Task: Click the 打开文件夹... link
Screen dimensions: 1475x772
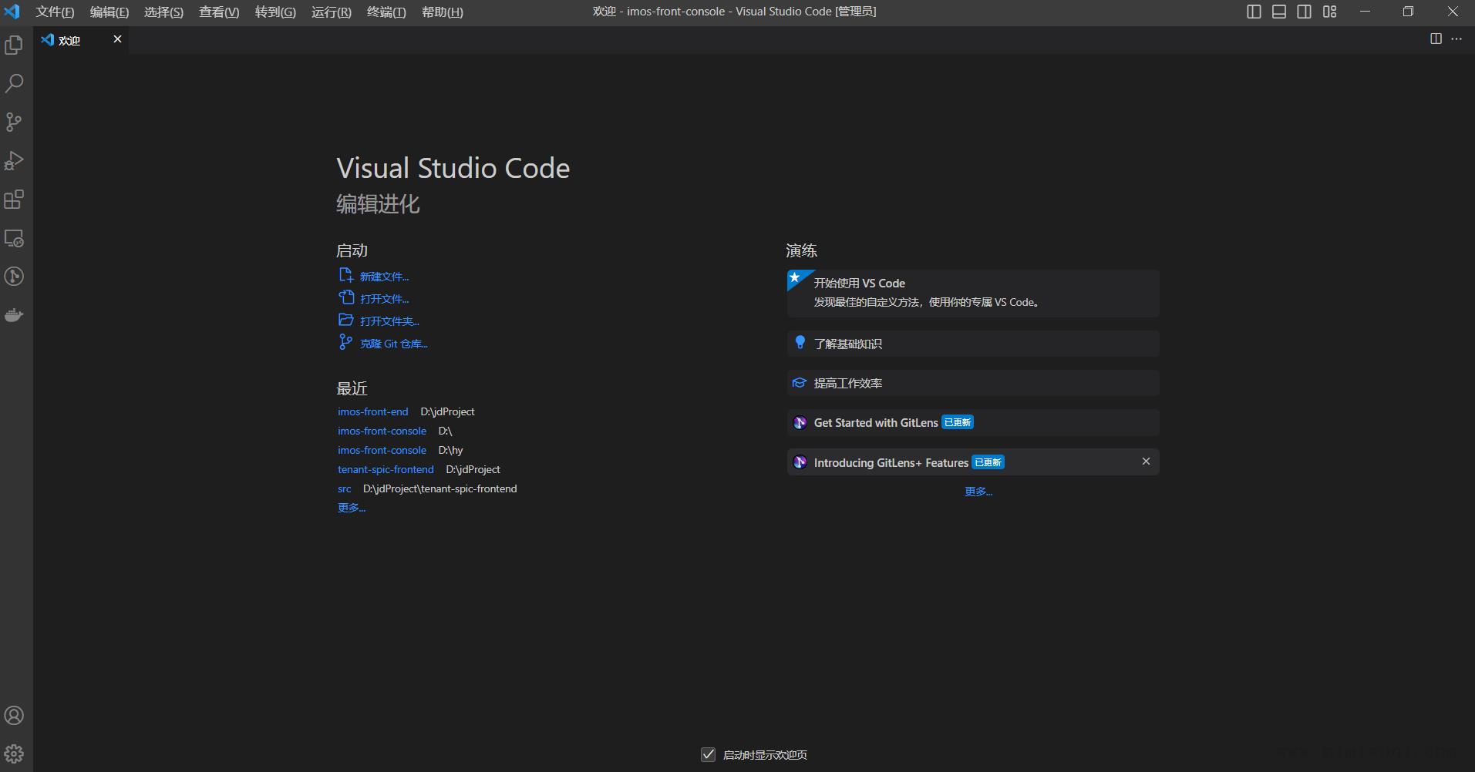Action: coord(389,321)
